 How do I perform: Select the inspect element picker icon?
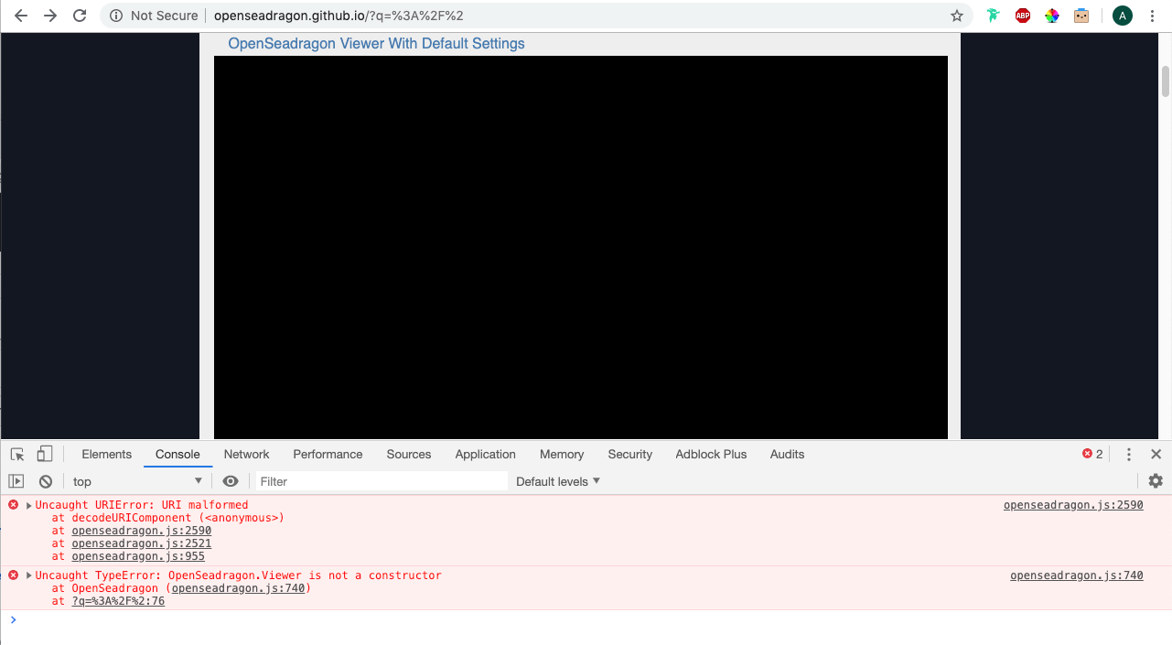(16, 454)
